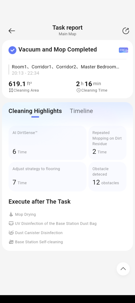Switch to the Timeline tab
The width and height of the screenshot is (135, 303).
pos(81,111)
